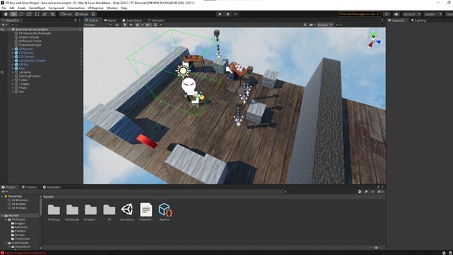Viewport: 453px width, 255px height.
Task: Select XR Interaction Manager in Hierarchy
Action: pyautogui.click(x=35, y=33)
